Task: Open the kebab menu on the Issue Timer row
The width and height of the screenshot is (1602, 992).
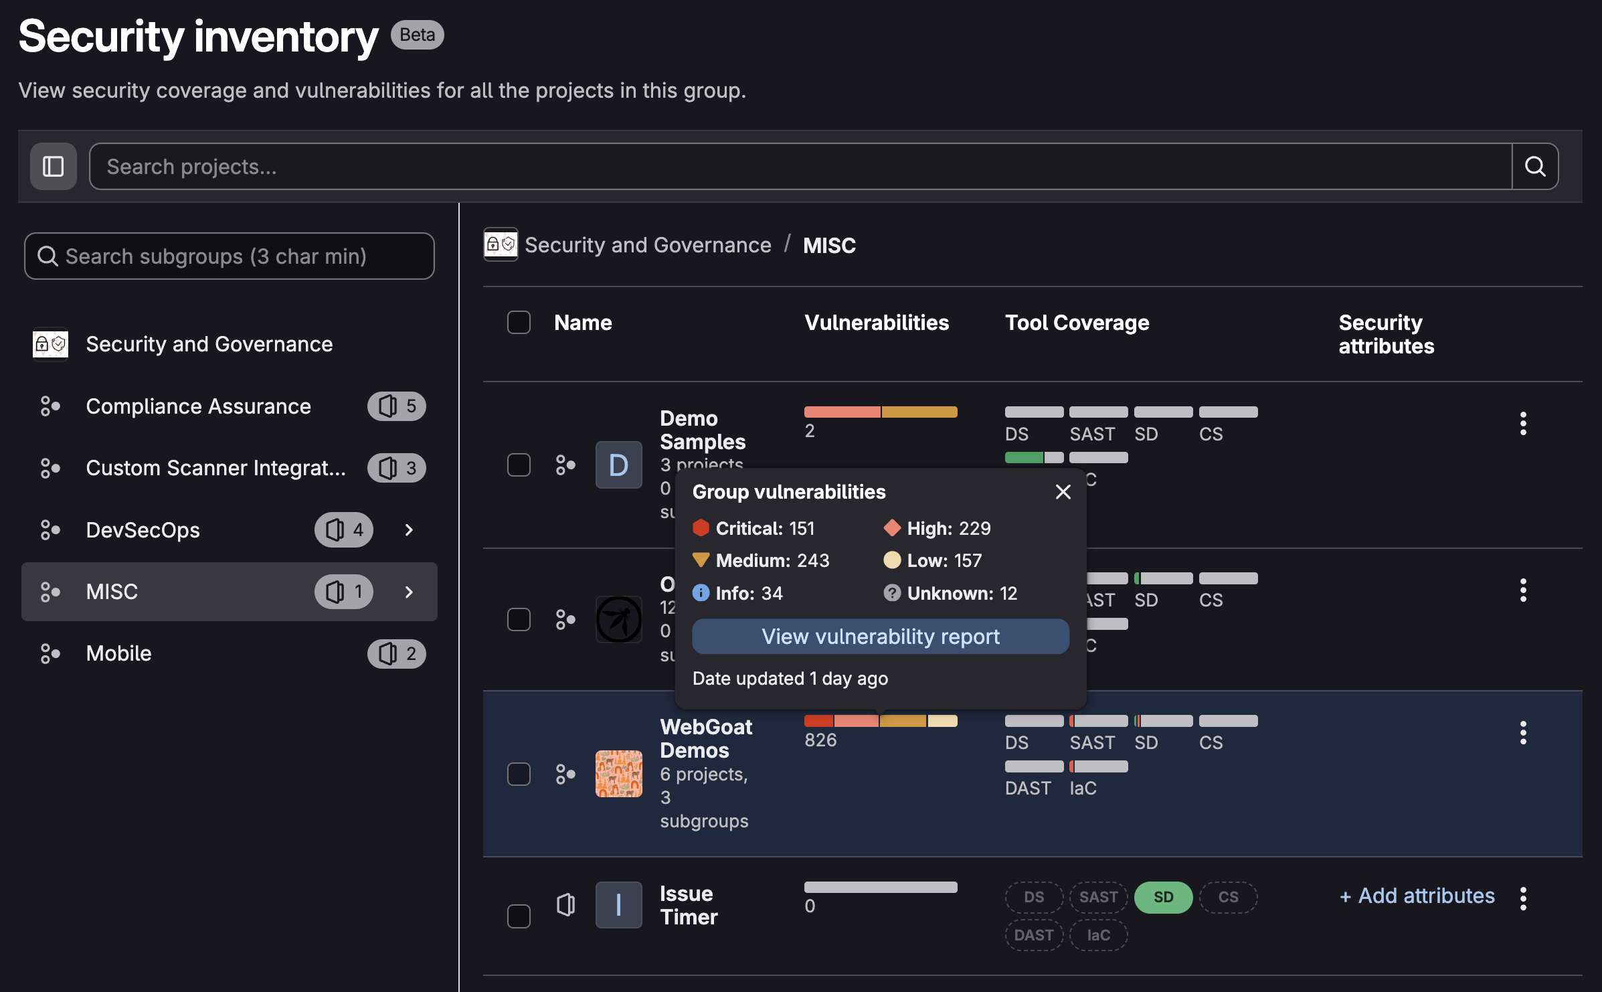Action: (1523, 897)
